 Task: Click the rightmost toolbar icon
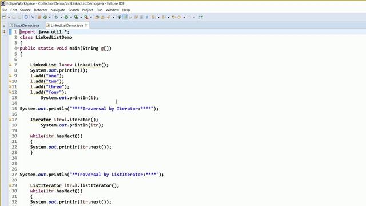201,17
